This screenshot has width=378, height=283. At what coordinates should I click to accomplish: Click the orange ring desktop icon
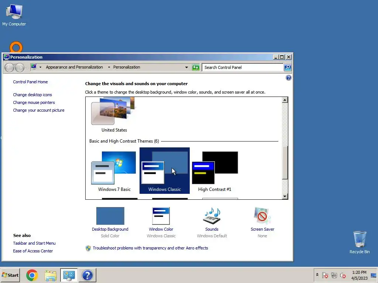(x=16, y=47)
